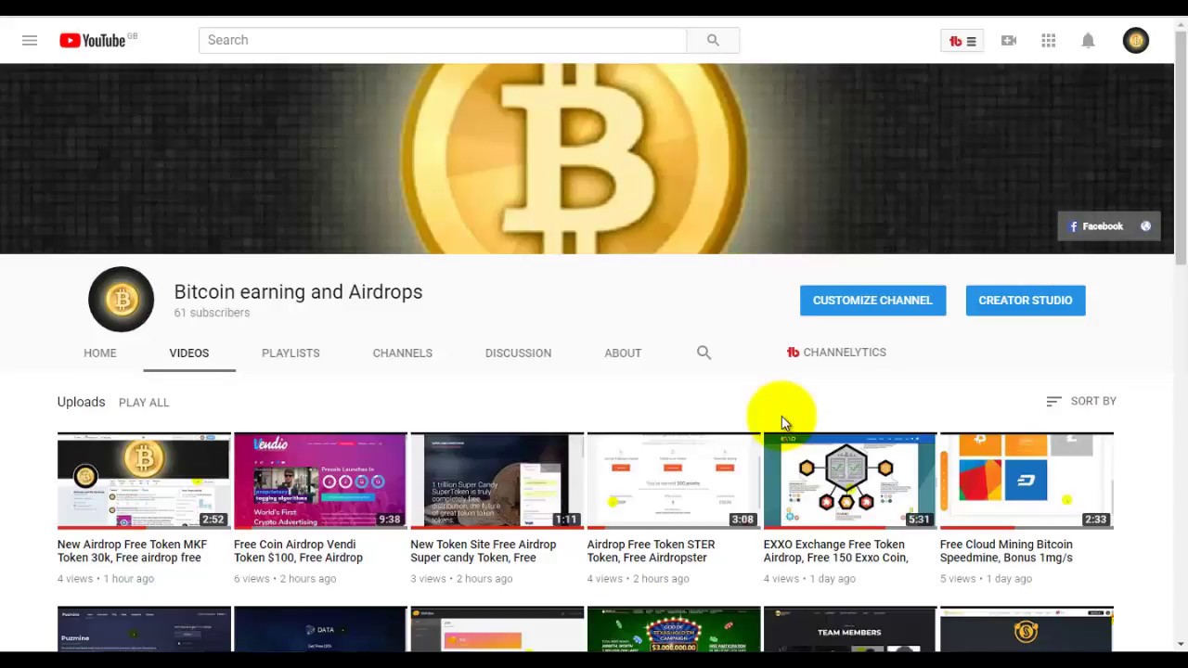Click '4 views · 1 hour ago' text

pyautogui.click(x=106, y=579)
